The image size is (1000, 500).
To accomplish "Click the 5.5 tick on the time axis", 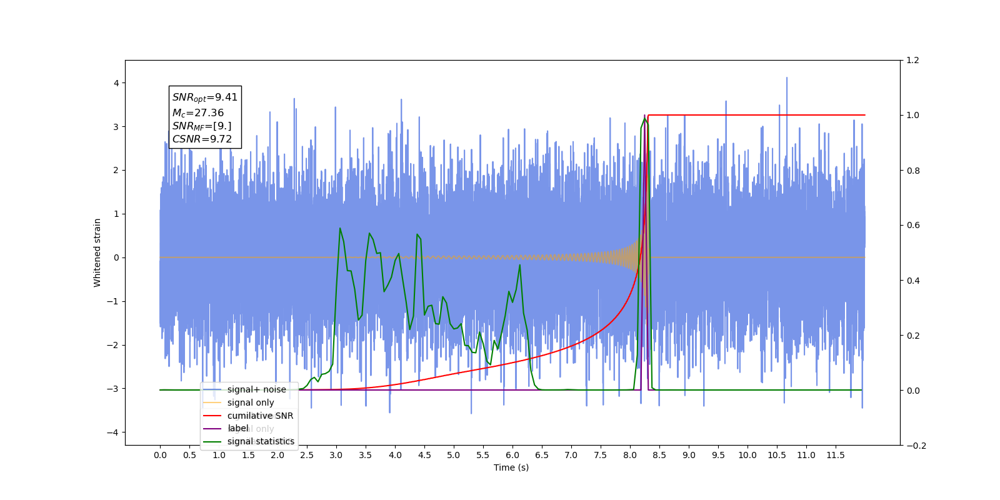I will pos(483,455).
